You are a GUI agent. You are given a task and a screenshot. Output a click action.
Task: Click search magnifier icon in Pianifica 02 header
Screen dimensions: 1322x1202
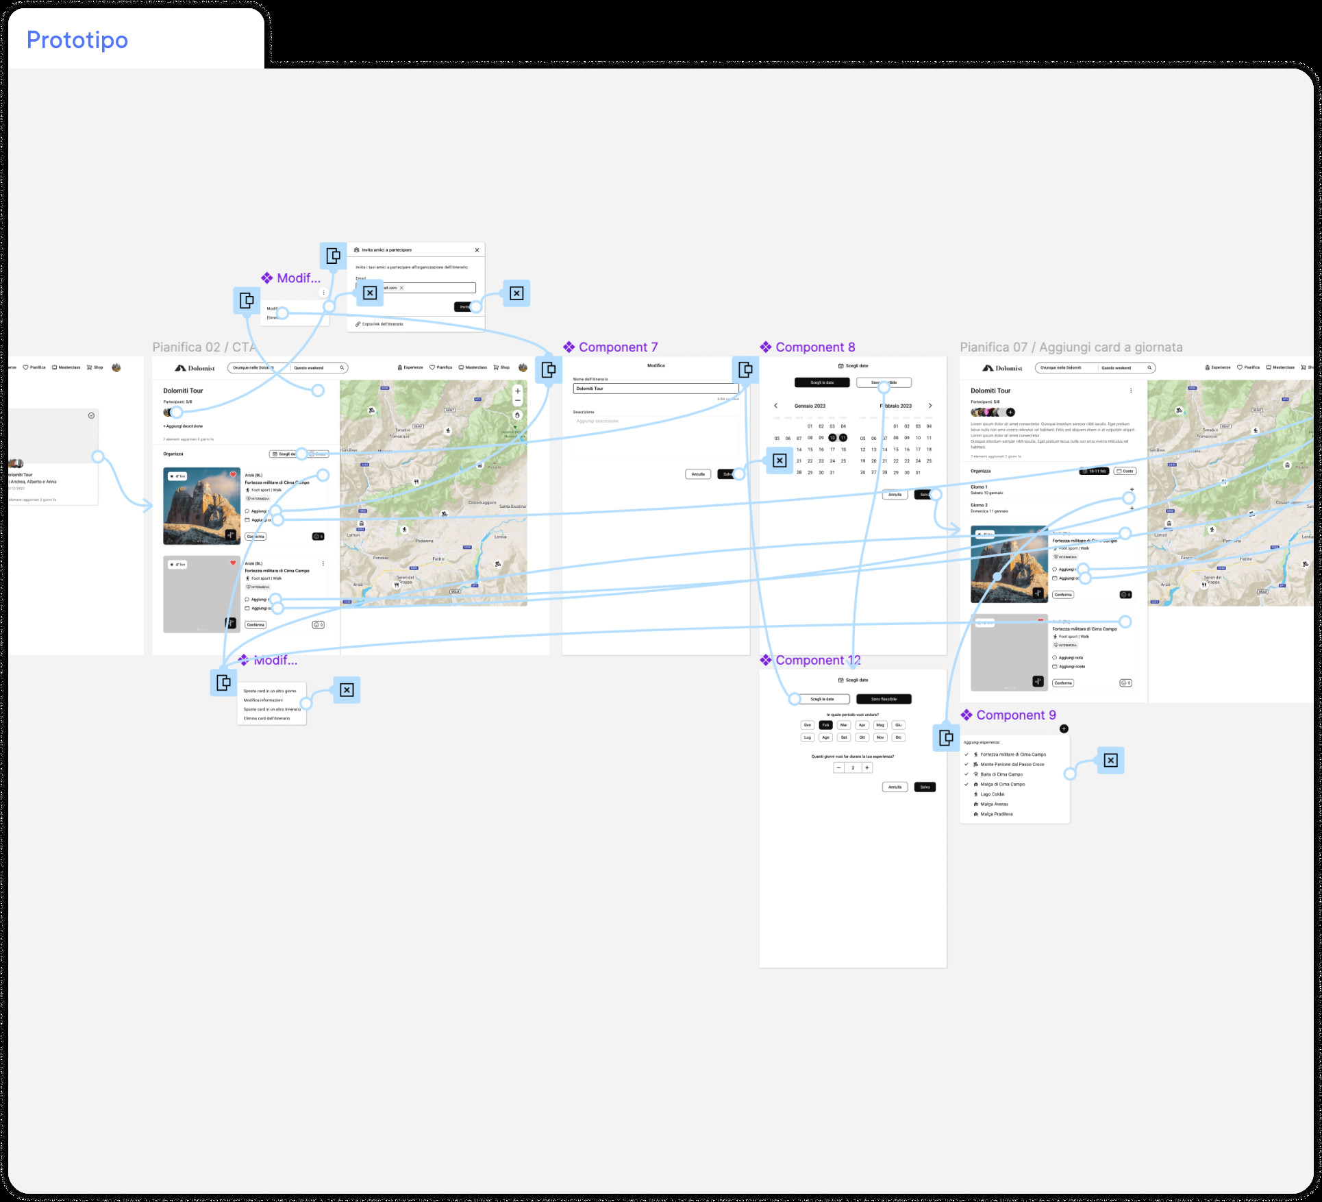pyautogui.click(x=342, y=368)
